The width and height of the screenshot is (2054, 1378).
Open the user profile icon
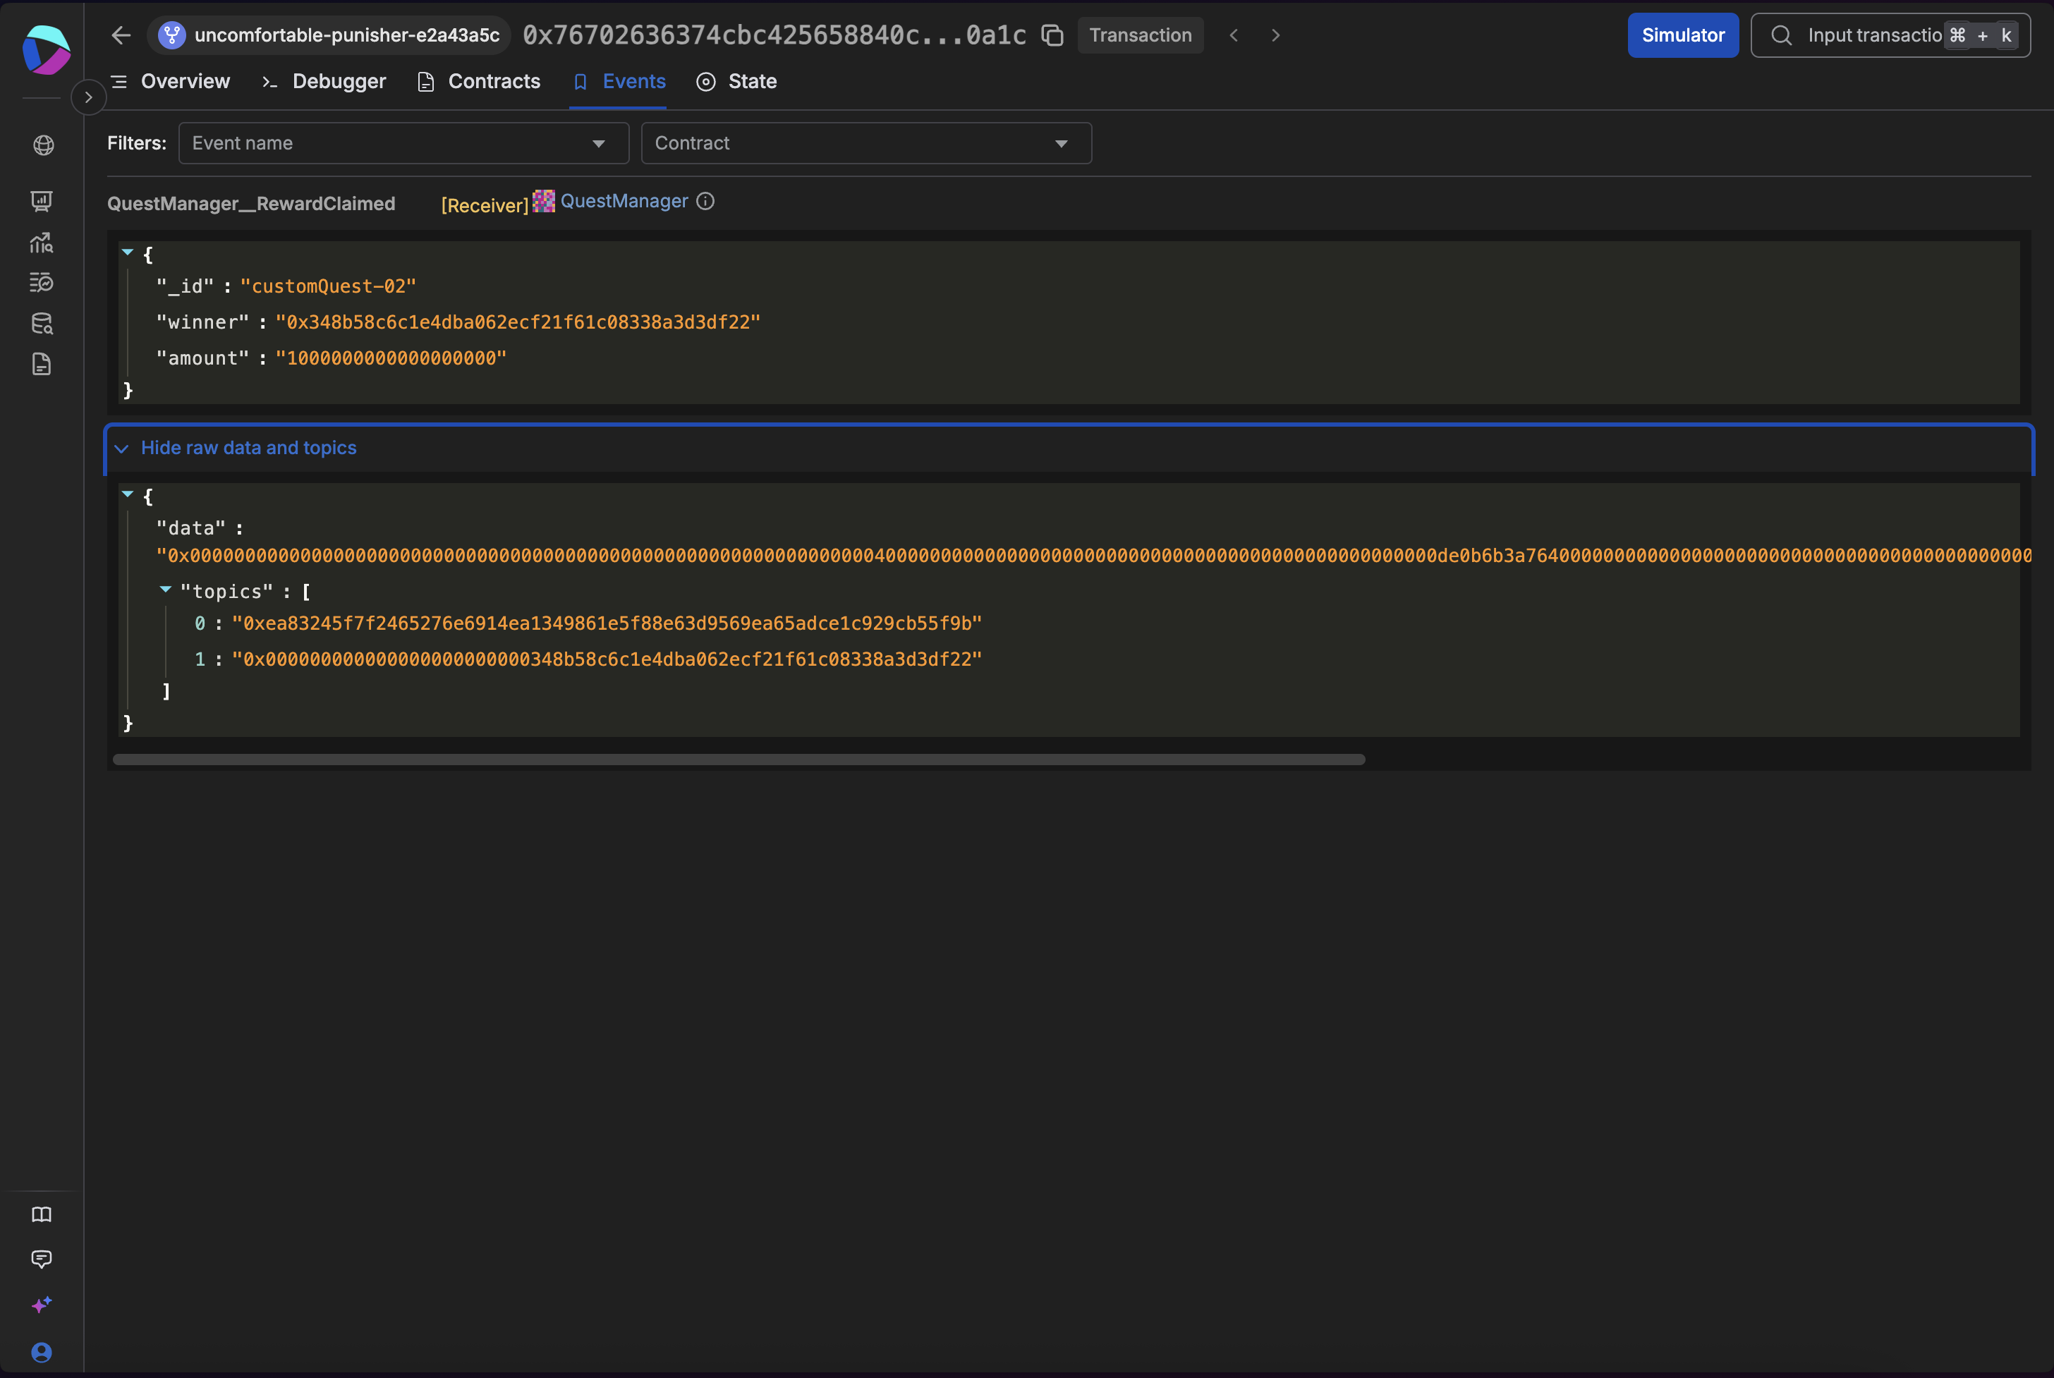click(x=42, y=1352)
